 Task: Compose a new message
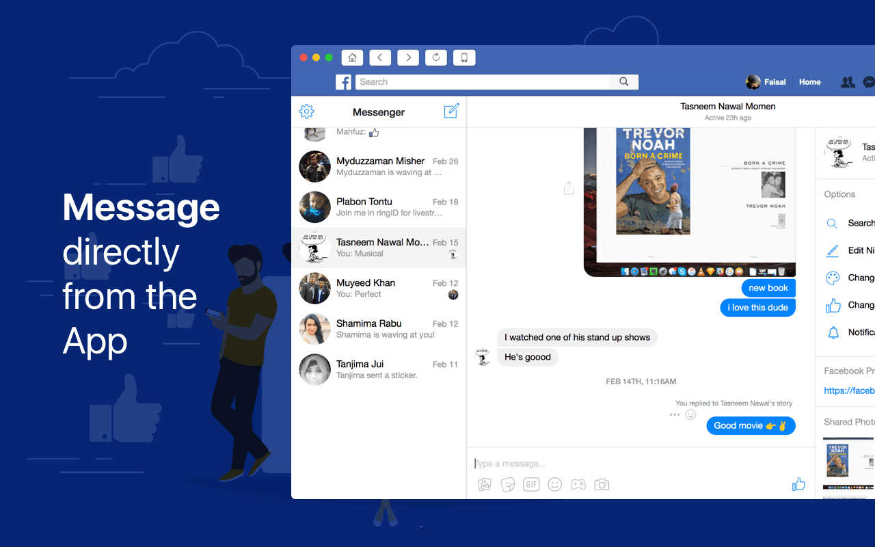coord(451,111)
